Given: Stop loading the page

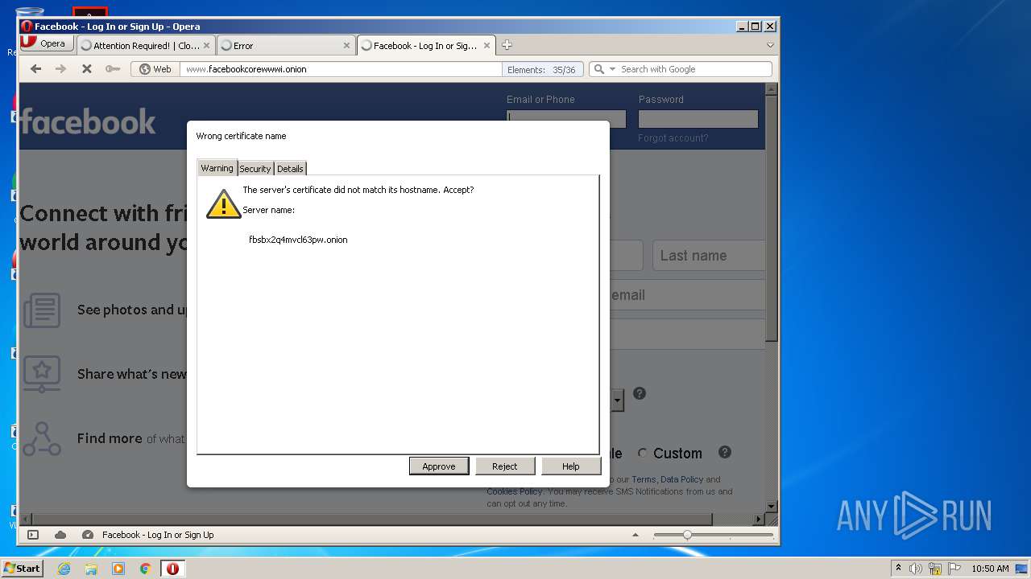Looking at the screenshot, I should click(86, 69).
